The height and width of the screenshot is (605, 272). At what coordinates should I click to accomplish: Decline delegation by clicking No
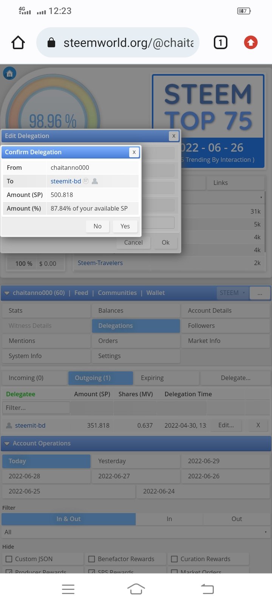coord(97,226)
